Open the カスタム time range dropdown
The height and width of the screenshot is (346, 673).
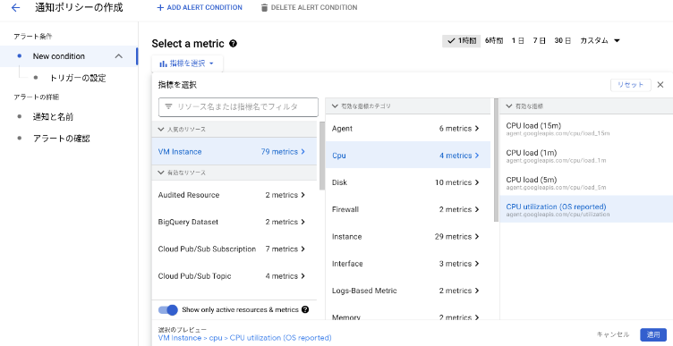600,41
